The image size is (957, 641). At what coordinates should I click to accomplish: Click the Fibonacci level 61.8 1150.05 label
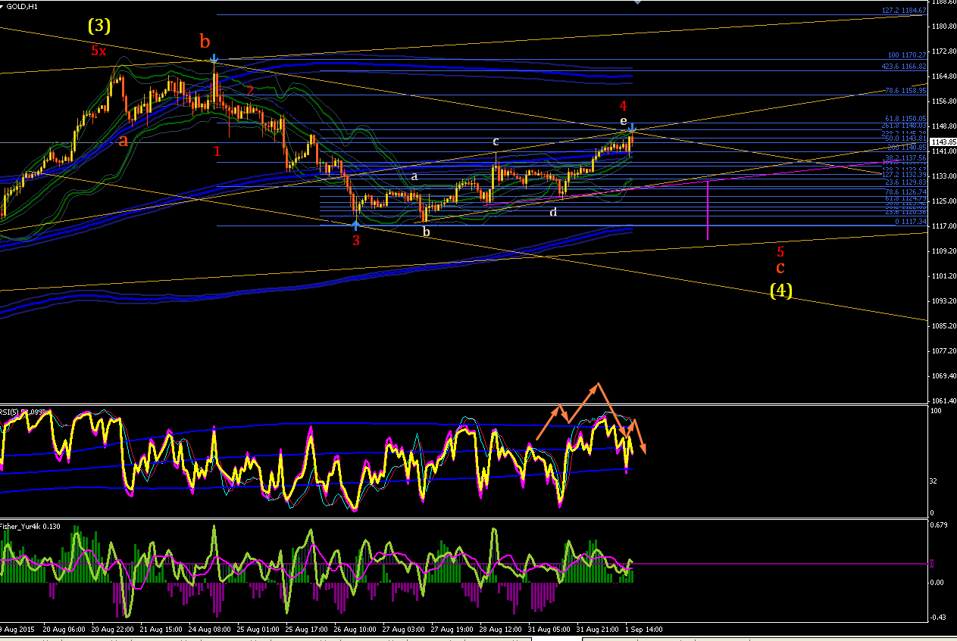[x=906, y=119]
